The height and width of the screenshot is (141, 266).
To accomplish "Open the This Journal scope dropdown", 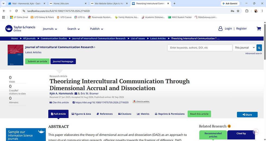I will 245,48.
